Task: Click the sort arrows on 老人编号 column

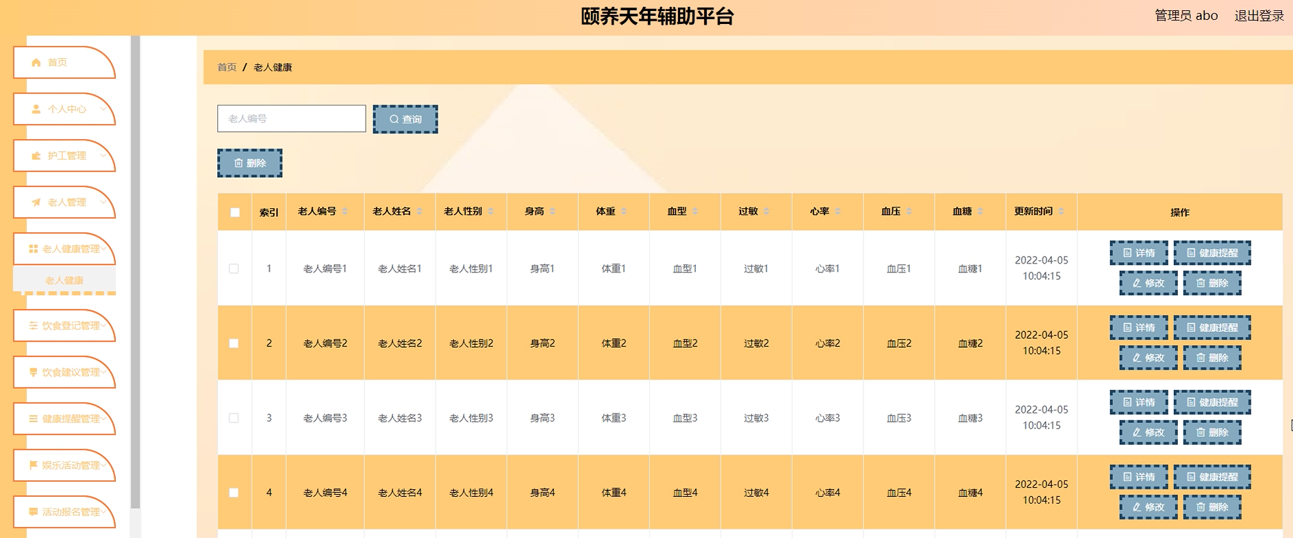Action: (x=345, y=212)
